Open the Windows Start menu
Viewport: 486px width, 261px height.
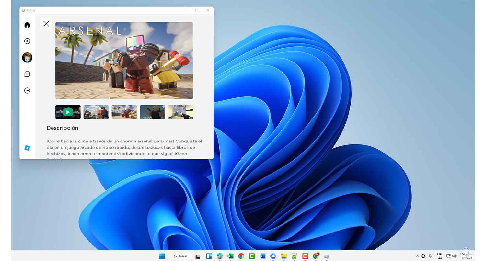point(162,256)
